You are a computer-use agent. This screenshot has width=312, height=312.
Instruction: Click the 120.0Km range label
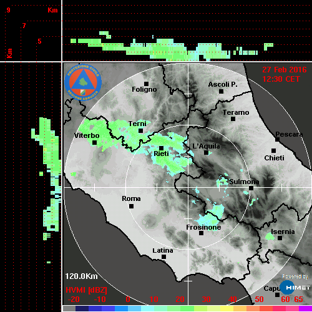click(81, 276)
